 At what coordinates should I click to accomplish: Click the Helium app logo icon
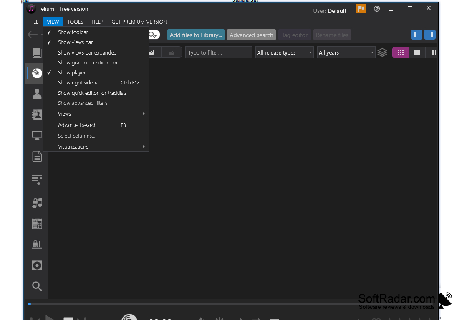click(31, 9)
